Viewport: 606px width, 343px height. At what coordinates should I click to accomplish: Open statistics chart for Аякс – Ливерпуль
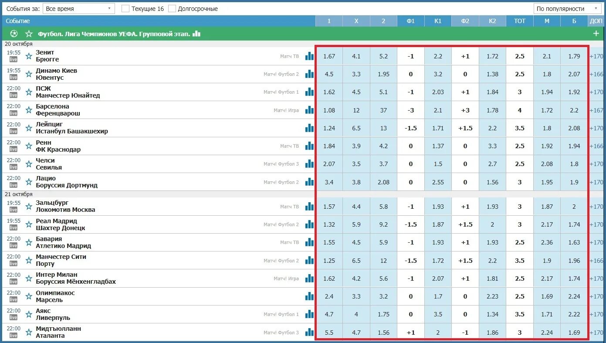click(x=309, y=314)
